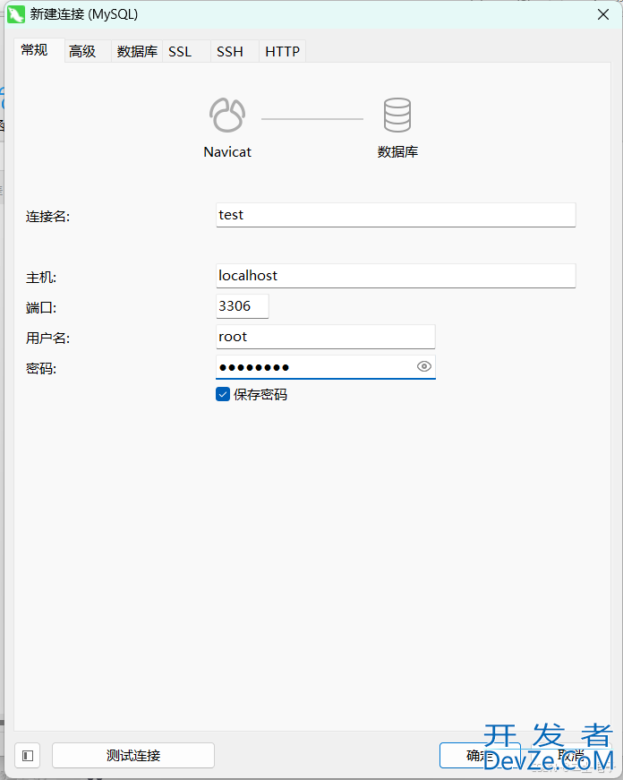
Task: Open the 高级 tab
Action: [x=88, y=51]
